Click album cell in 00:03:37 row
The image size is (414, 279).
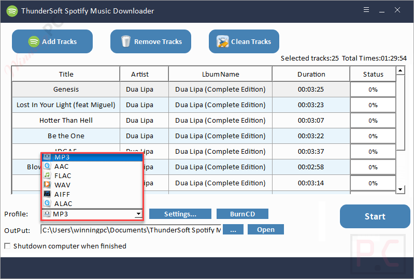pyautogui.click(x=220, y=152)
